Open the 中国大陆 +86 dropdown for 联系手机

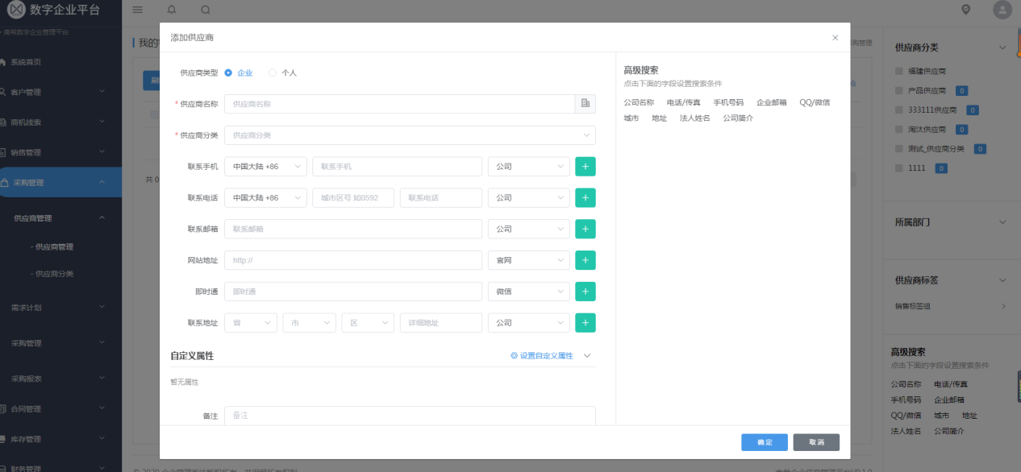tap(265, 167)
